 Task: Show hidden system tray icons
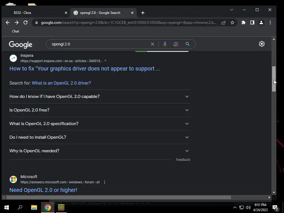tap(235, 207)
